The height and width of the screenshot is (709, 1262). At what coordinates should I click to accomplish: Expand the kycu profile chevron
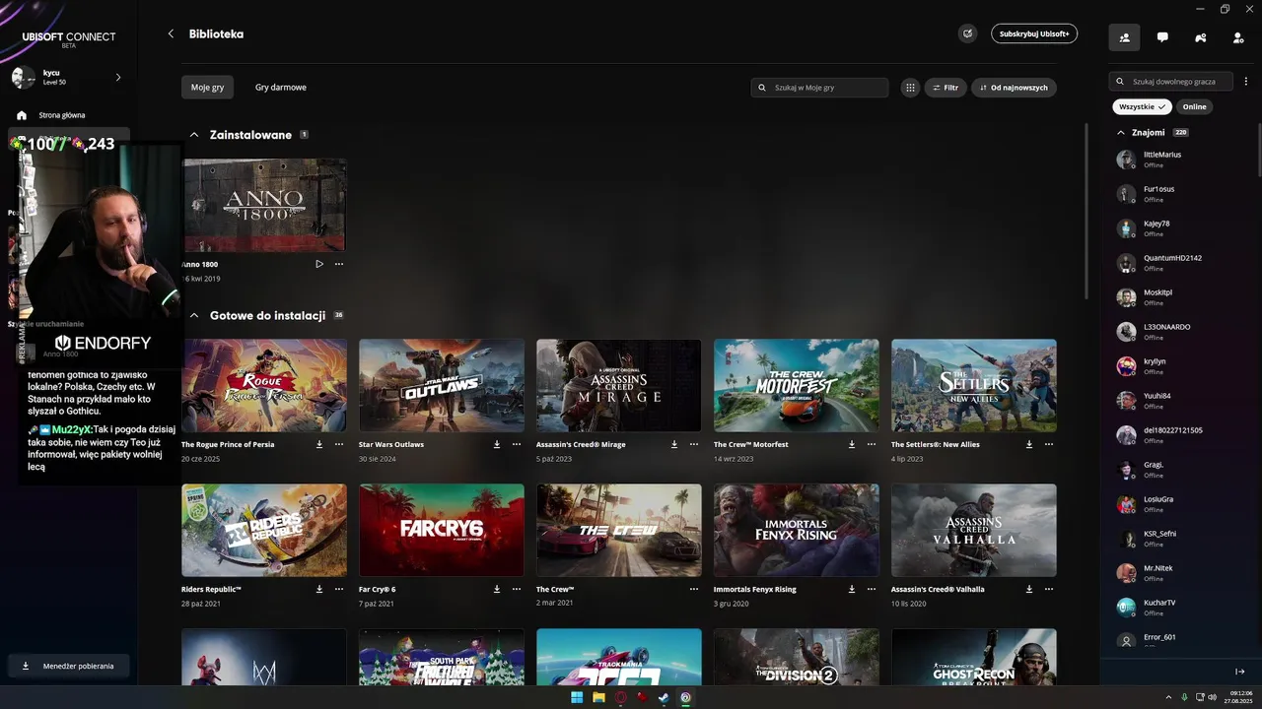click(118, 77)
